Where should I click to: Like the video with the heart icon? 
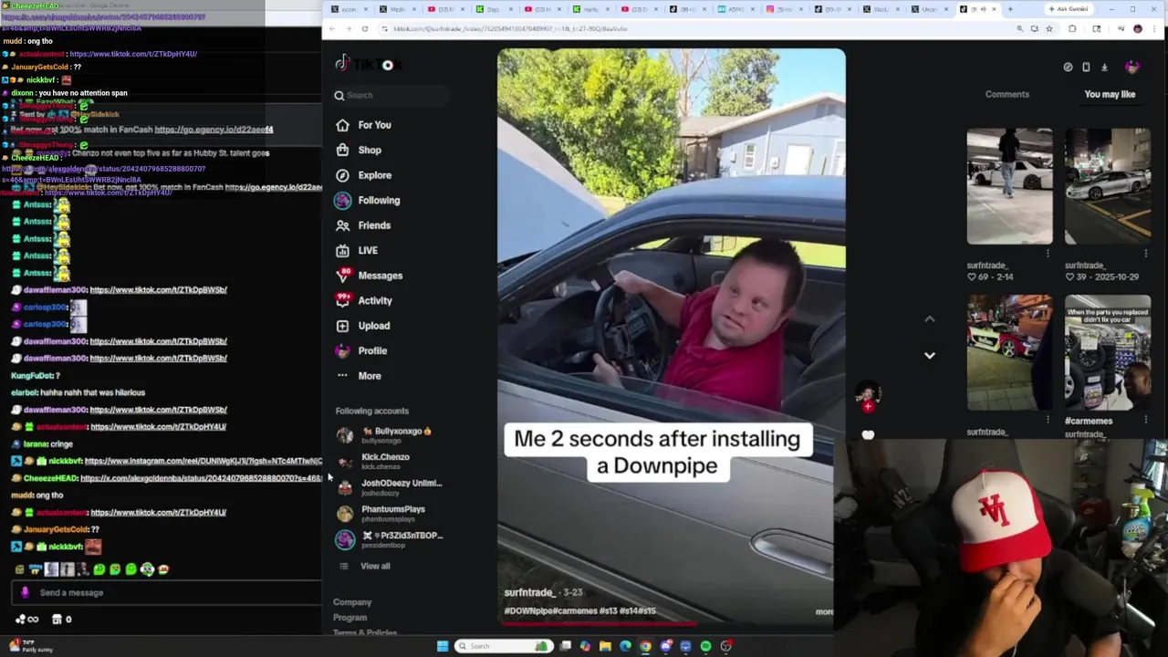tap(868, 436)
